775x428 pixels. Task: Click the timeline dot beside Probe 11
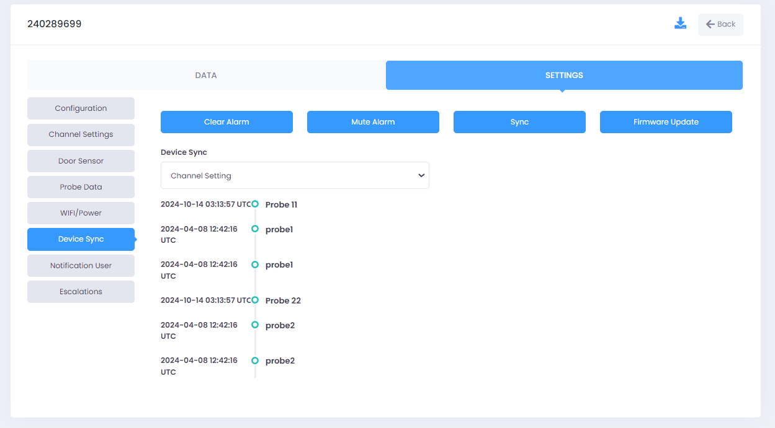(255, 204)
